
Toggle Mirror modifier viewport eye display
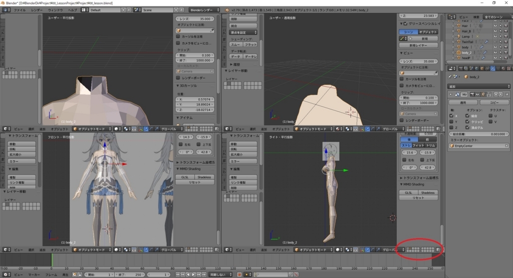[x=477, y=95]
